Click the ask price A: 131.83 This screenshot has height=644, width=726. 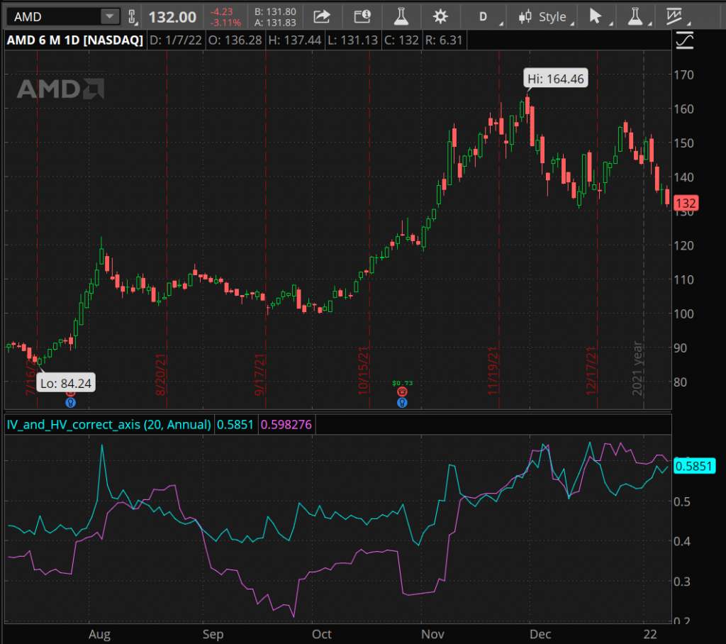pyautogui.click(x=275, y=22)
